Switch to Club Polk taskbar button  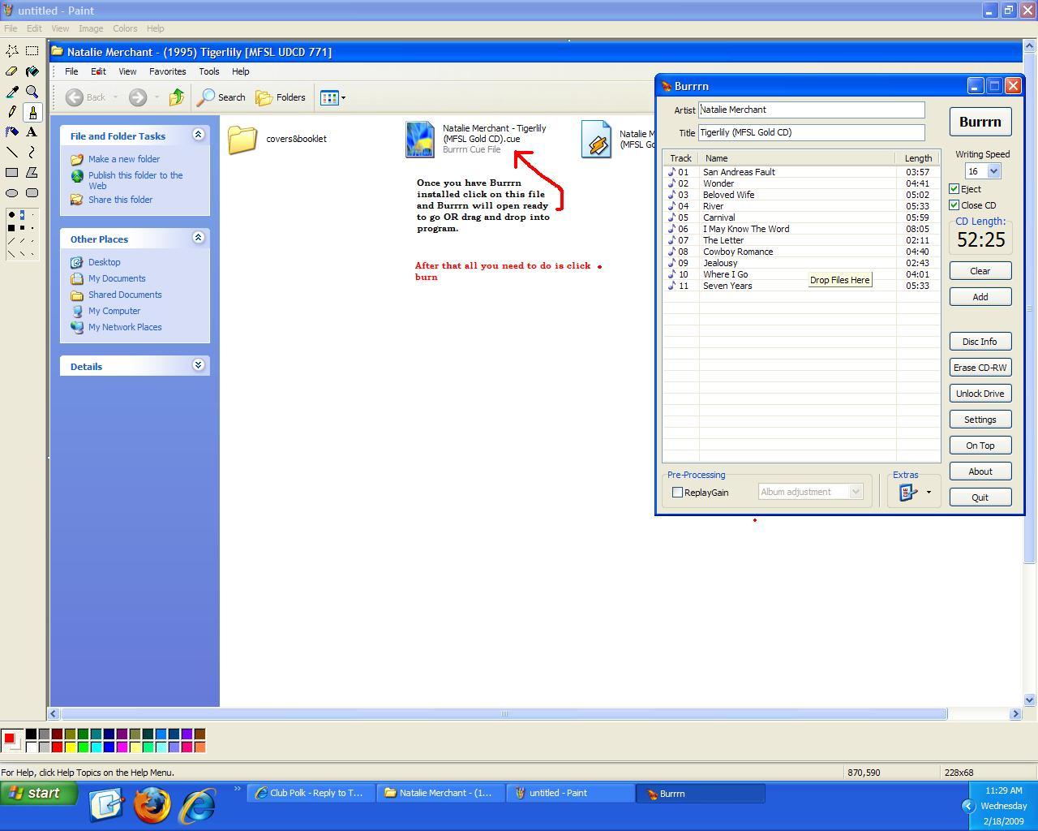point(312,793)
